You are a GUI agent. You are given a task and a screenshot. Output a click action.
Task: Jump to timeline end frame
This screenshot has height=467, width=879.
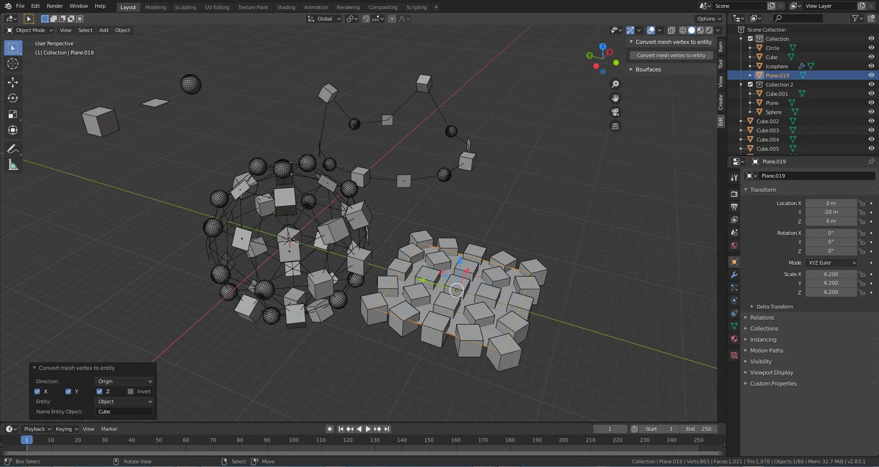[387, 429]
